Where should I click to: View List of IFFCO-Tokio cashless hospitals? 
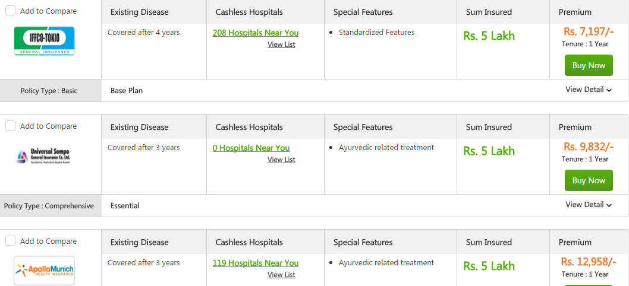point(281,45)
